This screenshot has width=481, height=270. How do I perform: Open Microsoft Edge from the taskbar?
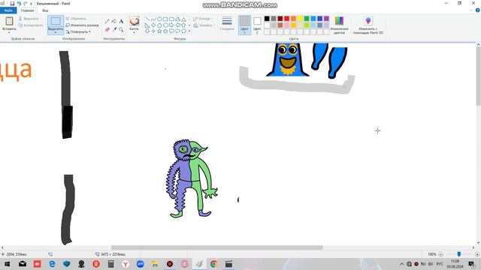click(52, 264)
